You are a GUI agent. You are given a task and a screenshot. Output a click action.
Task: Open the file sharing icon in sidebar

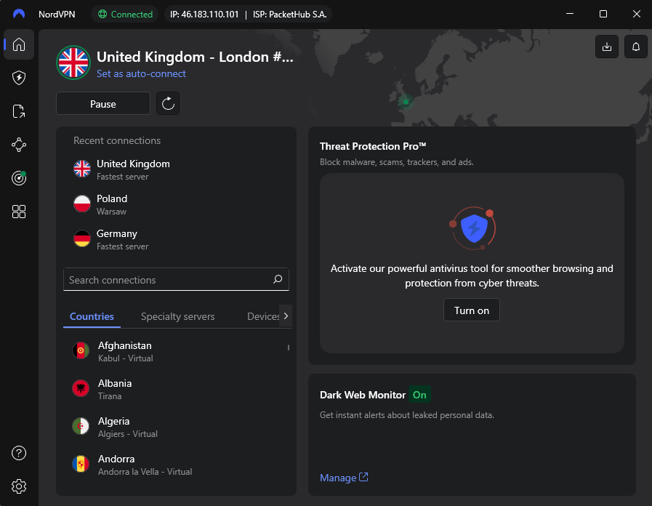[x=19, y=111]
